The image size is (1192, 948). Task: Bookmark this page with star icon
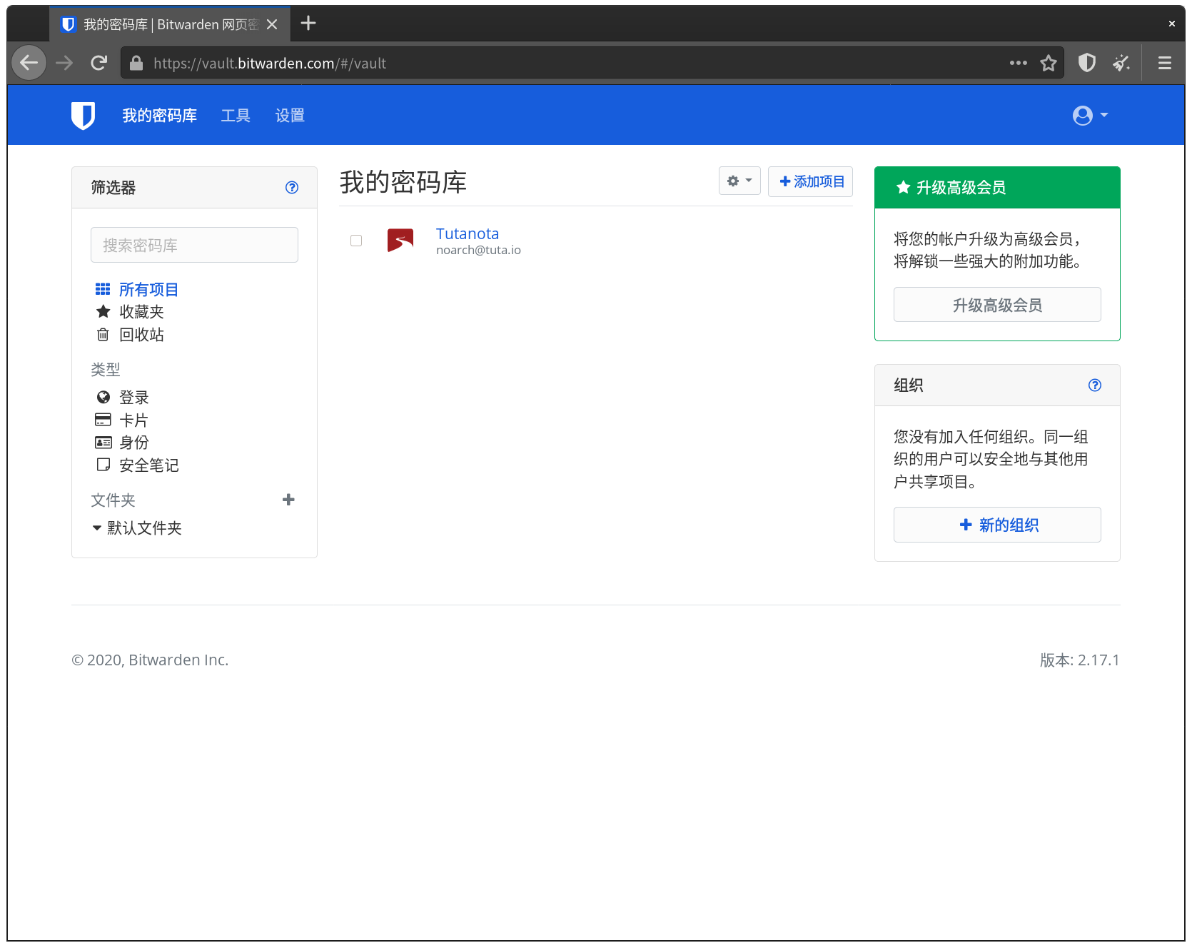[x=1048, y=64]
